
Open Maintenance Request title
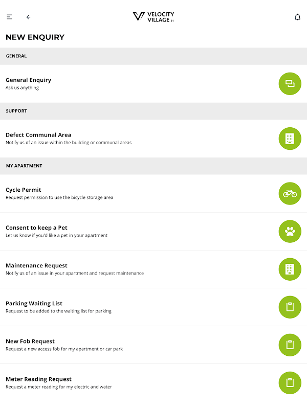(36, 265)
